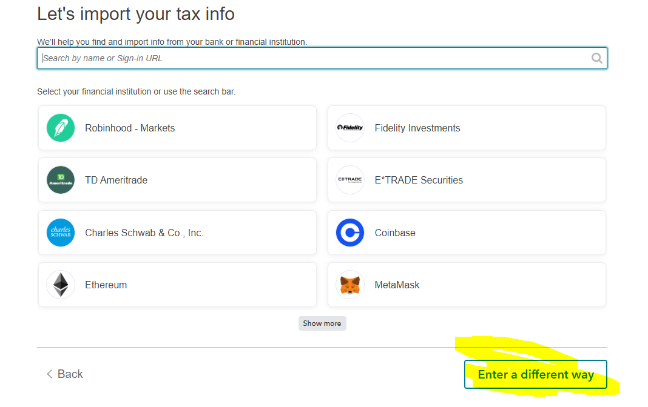Click "Select your financial institution" instruction text
Screen dimensions: 648x407
137,91
